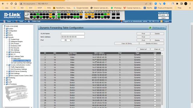Image resolution: width=193 pixels, height=108 pixels.
Task: Open the Refresh Interval dropdown
Action: pyautogui.click(x=163, y=15)
